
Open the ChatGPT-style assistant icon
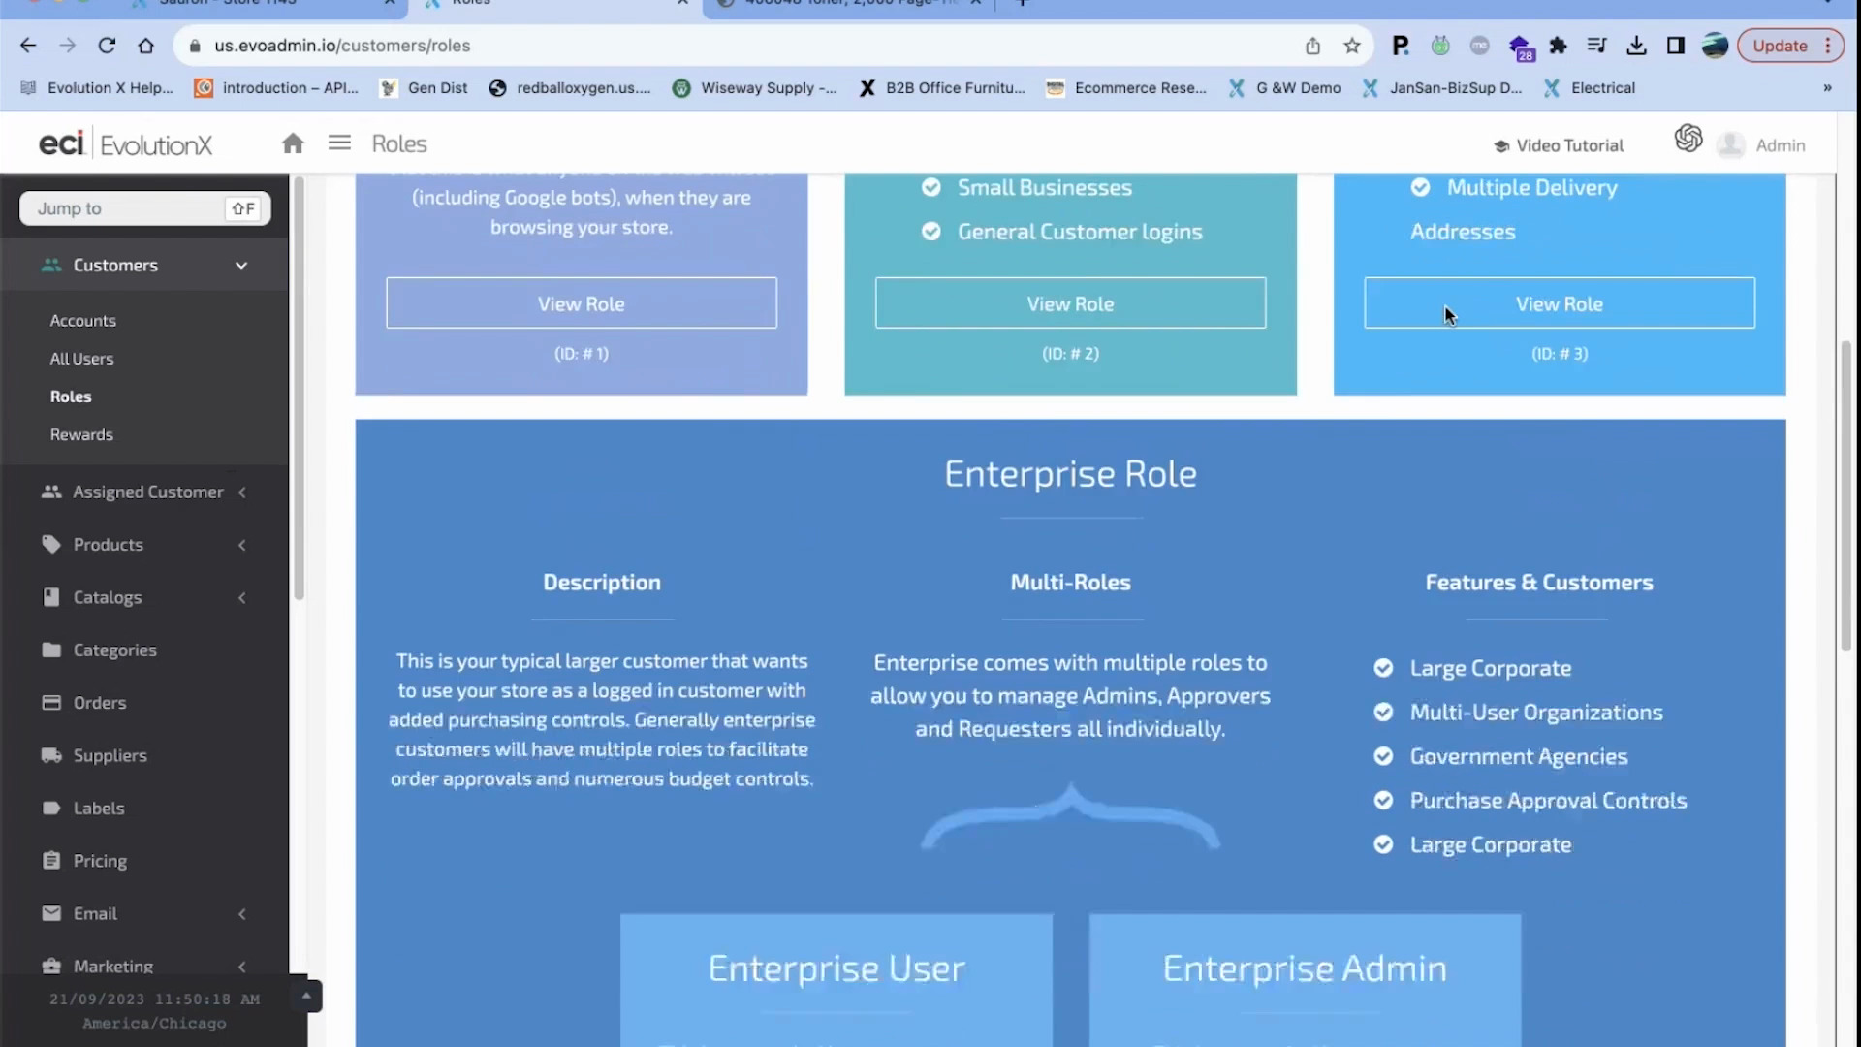(1688, 139)
